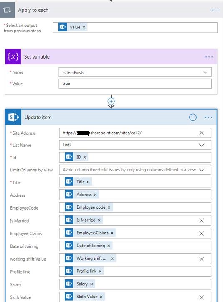This screenshot has width=223, height=302.
Task: Remove the Salary token
Action: (91, 284)
